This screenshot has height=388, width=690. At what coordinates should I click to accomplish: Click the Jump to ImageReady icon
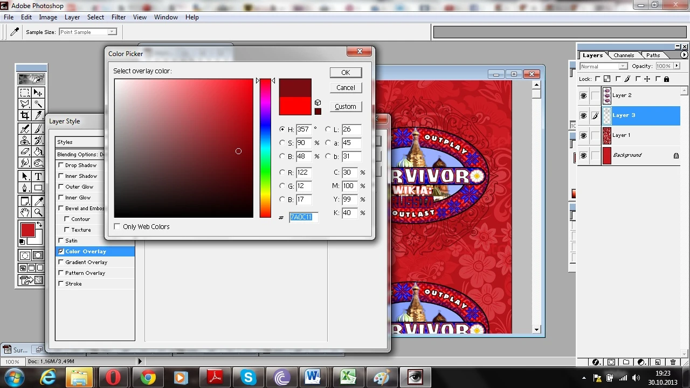click(32, 280)
